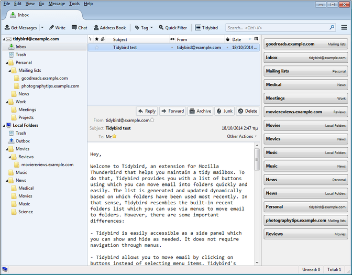Click the Write pencil icon
Screen dimensions: 352x275
[51, 27]
